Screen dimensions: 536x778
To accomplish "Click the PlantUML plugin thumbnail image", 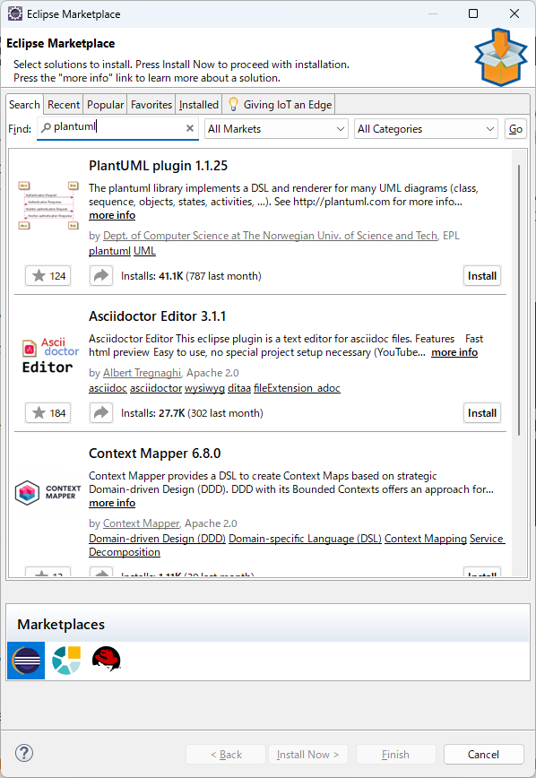I will point(48,206).
